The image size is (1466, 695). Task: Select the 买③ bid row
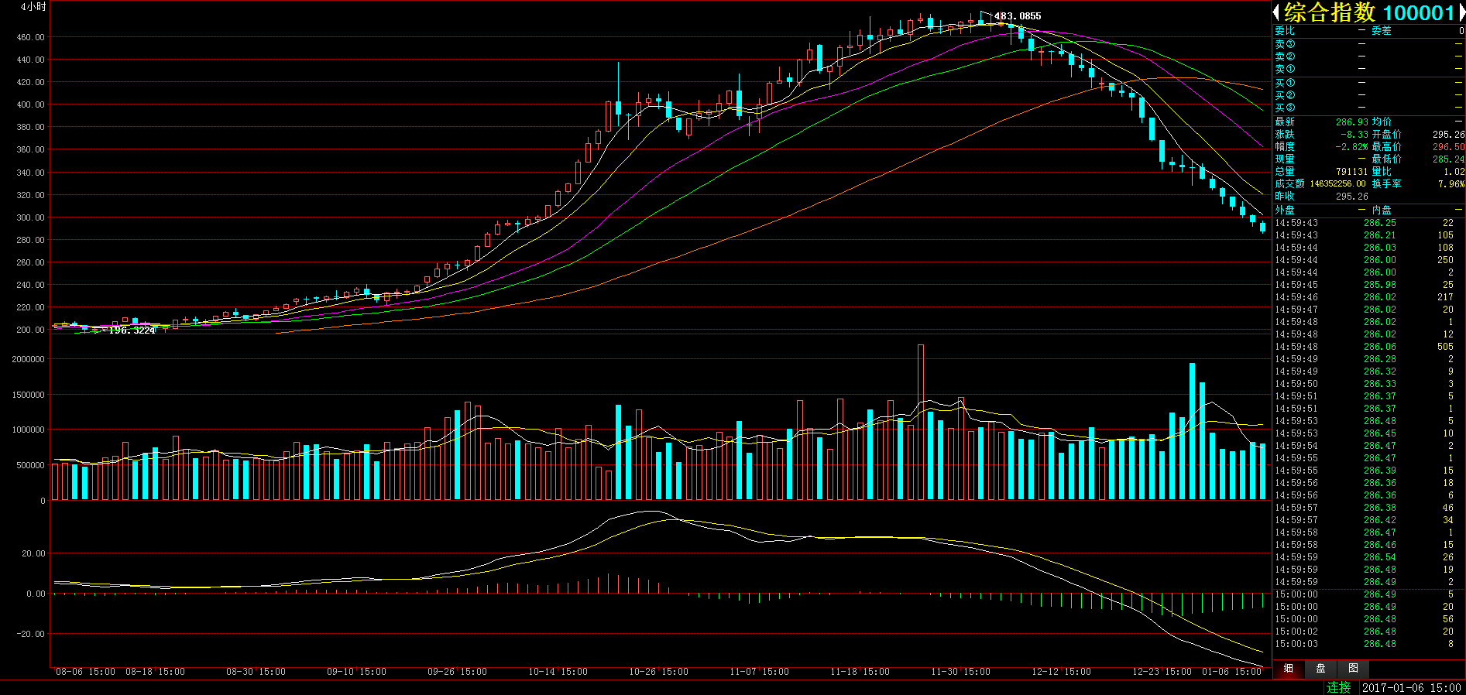click(1368, 108)
